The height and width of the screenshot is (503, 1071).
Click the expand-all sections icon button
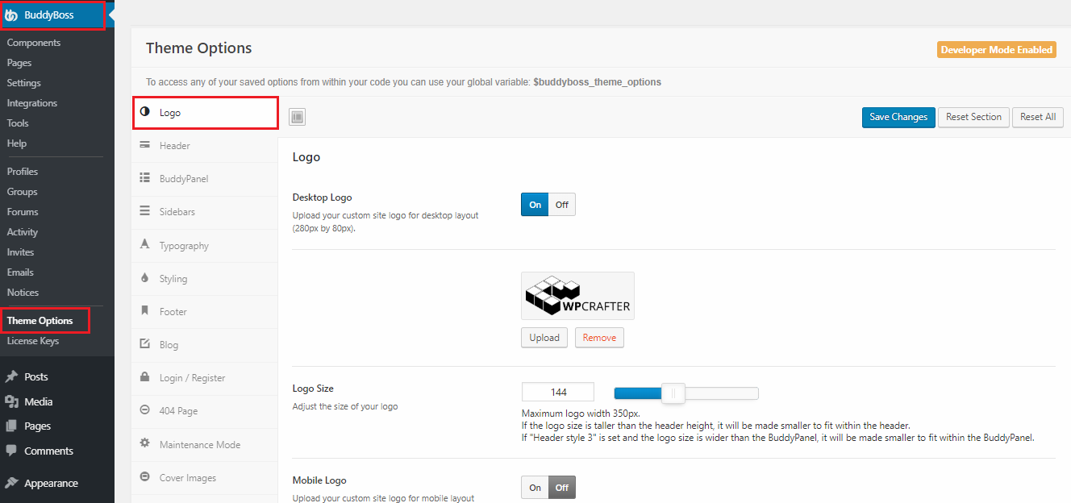(297, 117)
